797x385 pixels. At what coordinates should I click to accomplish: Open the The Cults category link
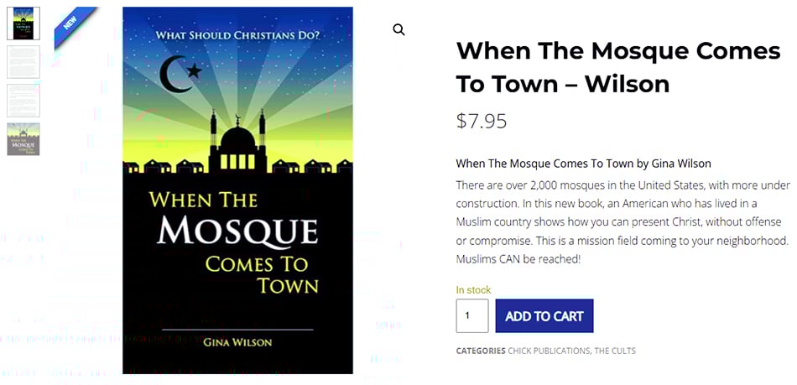(616, 351)
